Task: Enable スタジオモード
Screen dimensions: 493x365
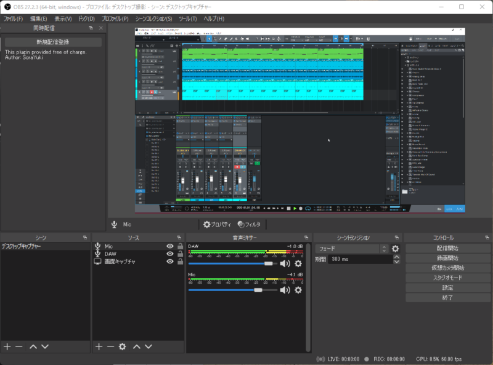Action: click(x=447, y=278)
